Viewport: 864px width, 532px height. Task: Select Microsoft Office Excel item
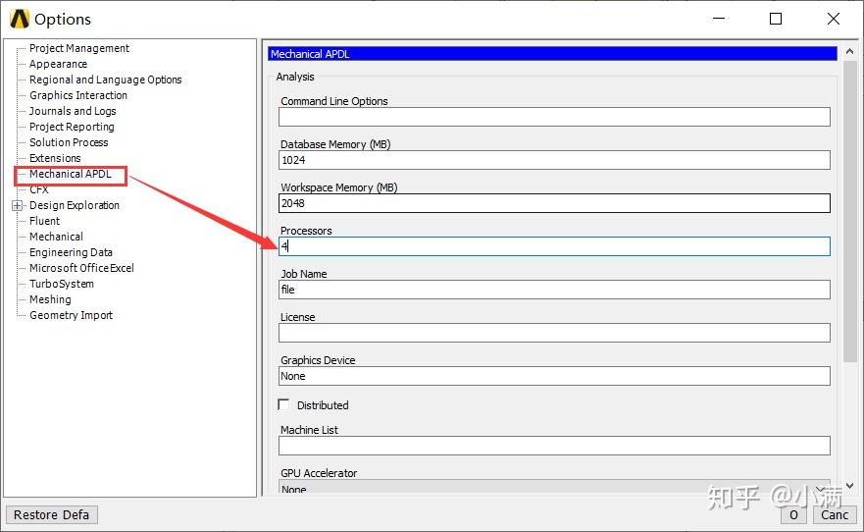tap(81, 268)
